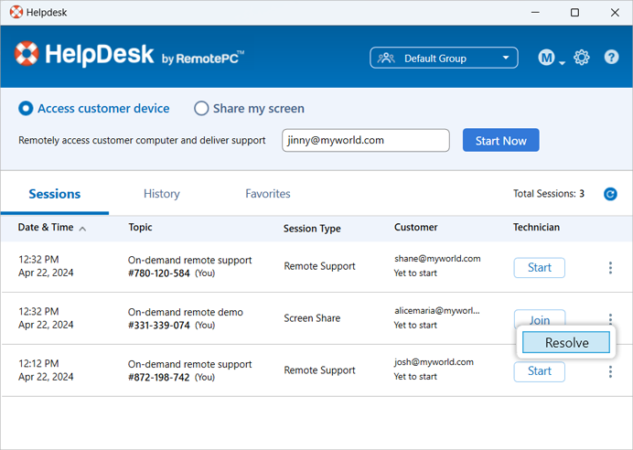Click the group people icon
This screenshot has height=450, width=633.
pyautogui.click(x=386, y=59)
